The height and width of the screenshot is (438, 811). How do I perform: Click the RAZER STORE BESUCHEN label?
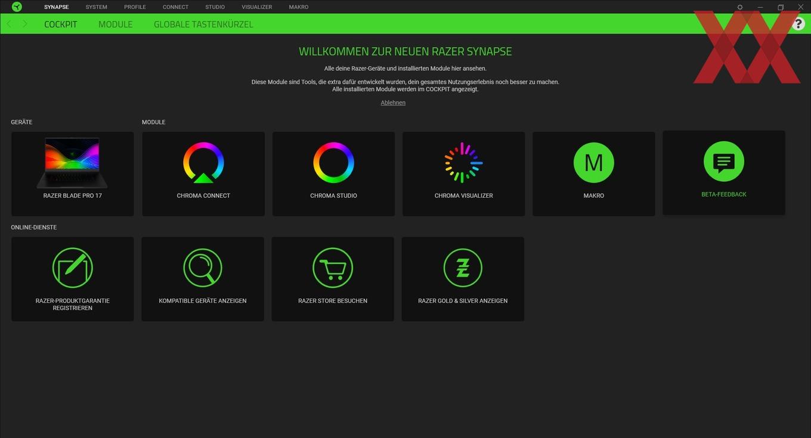pos(333,301)
